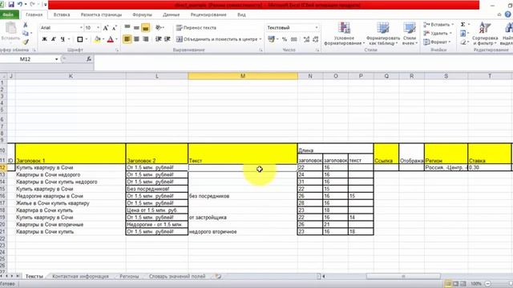Image resolution: width=513 pixels, height=288 pixels.
Task: Toggle align text left
Action: 127,39
